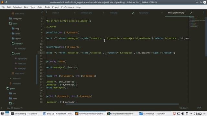Switch to the Sublime Text taskbar entry
This screenshot has height=116, width=207.
click(x=90, y=114)
